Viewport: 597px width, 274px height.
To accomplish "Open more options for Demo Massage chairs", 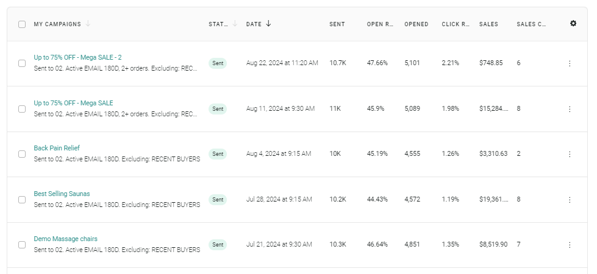I will click(570, 245).
